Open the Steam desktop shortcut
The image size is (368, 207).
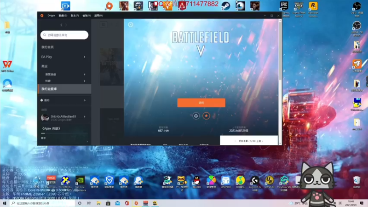point(226,6)
